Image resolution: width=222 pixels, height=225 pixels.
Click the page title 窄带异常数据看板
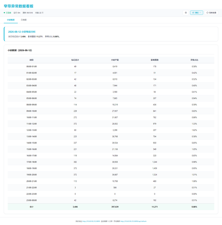[x=18, y=6]
